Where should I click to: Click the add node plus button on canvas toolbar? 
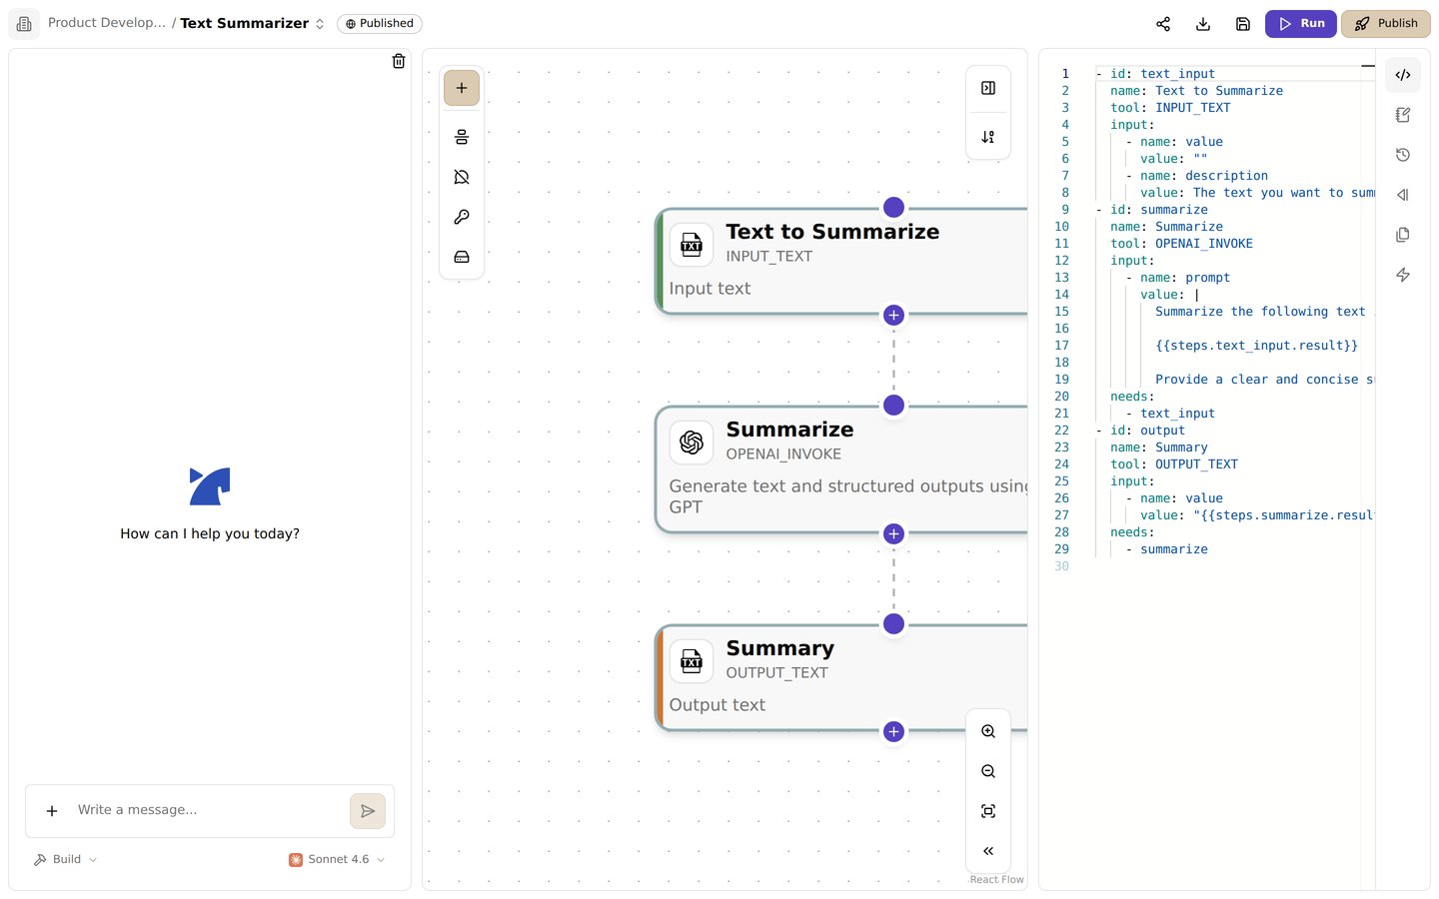click(x=462, y=88)
